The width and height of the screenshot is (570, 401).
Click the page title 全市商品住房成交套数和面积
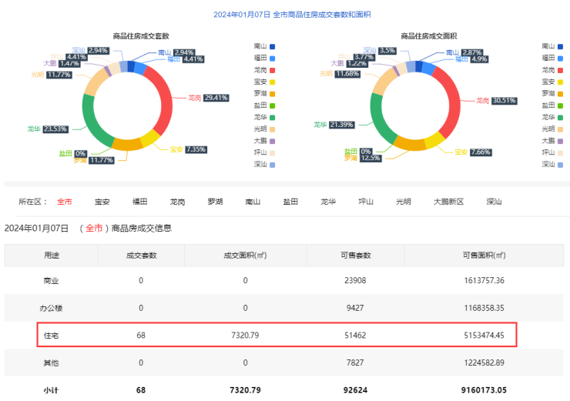[x=284, y=15]
